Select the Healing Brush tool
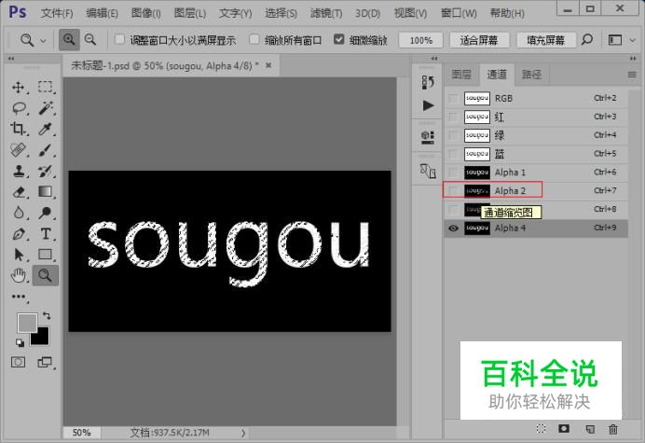Image resolution: width=645 pixels, height=443 pixels. [18, 150]
